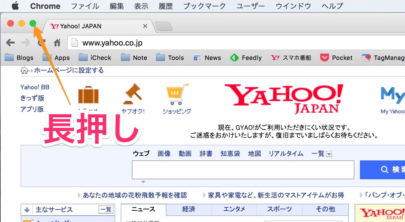Screen dimensions: 405x222
Task: Click the page icon in the address bar
Action: pyautogui.click(x=75, y=43)
